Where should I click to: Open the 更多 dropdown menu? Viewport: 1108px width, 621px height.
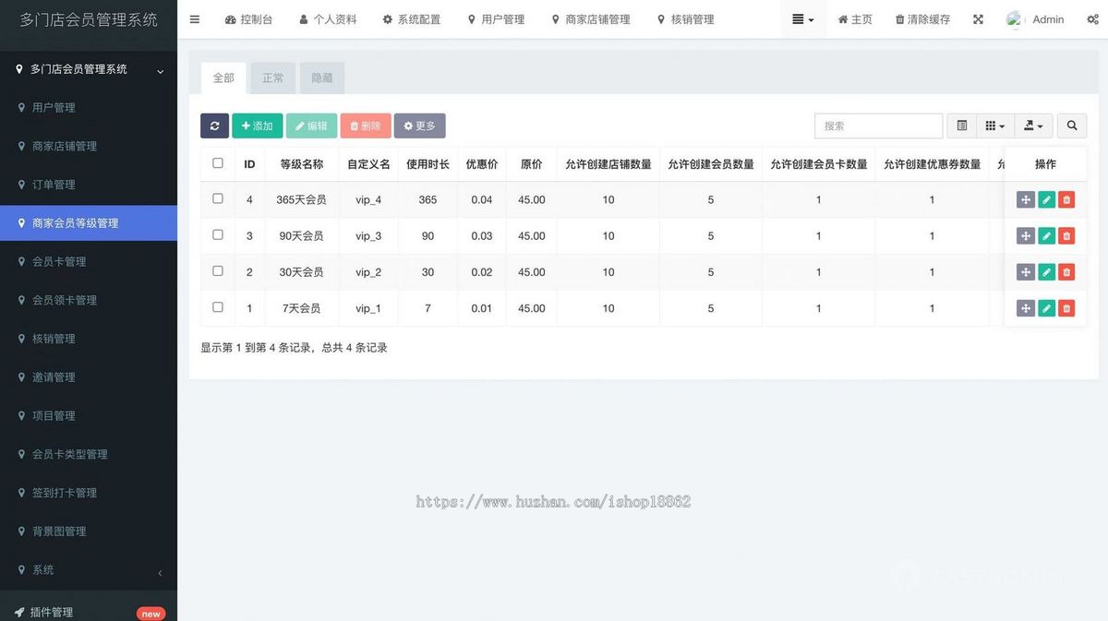click(x=420, y=125)
